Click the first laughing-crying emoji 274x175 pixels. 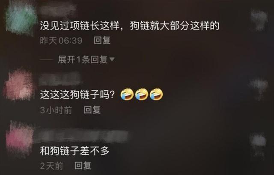[127, 95]
